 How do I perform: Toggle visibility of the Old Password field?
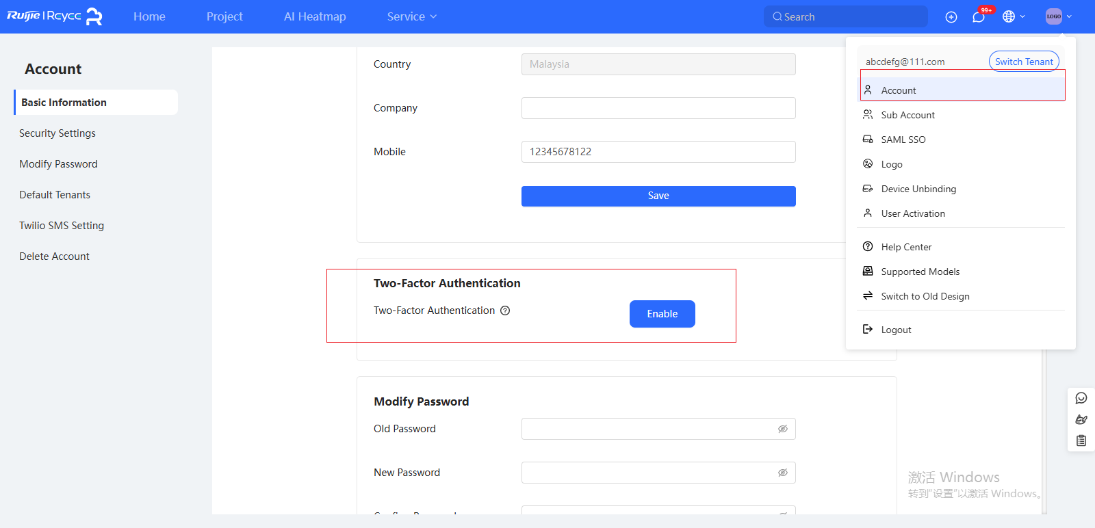pos(782,429)
